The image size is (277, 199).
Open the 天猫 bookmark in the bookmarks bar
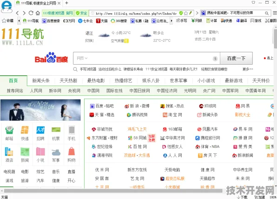(102, 21)
